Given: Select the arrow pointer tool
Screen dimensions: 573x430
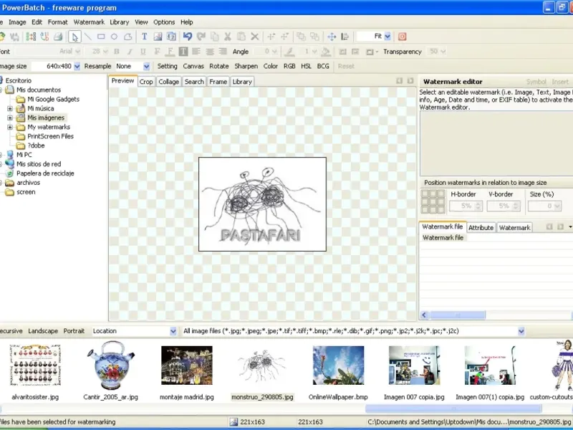Looking at the screenshot, I should (x=74, y=37).
